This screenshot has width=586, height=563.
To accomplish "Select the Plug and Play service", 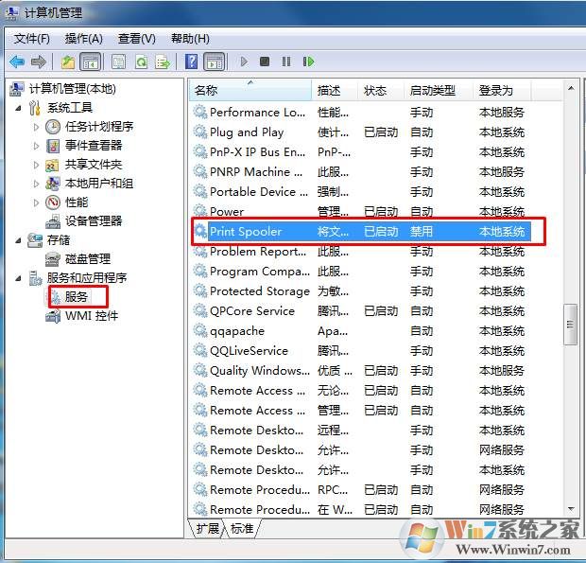I will tap(361, 132).
